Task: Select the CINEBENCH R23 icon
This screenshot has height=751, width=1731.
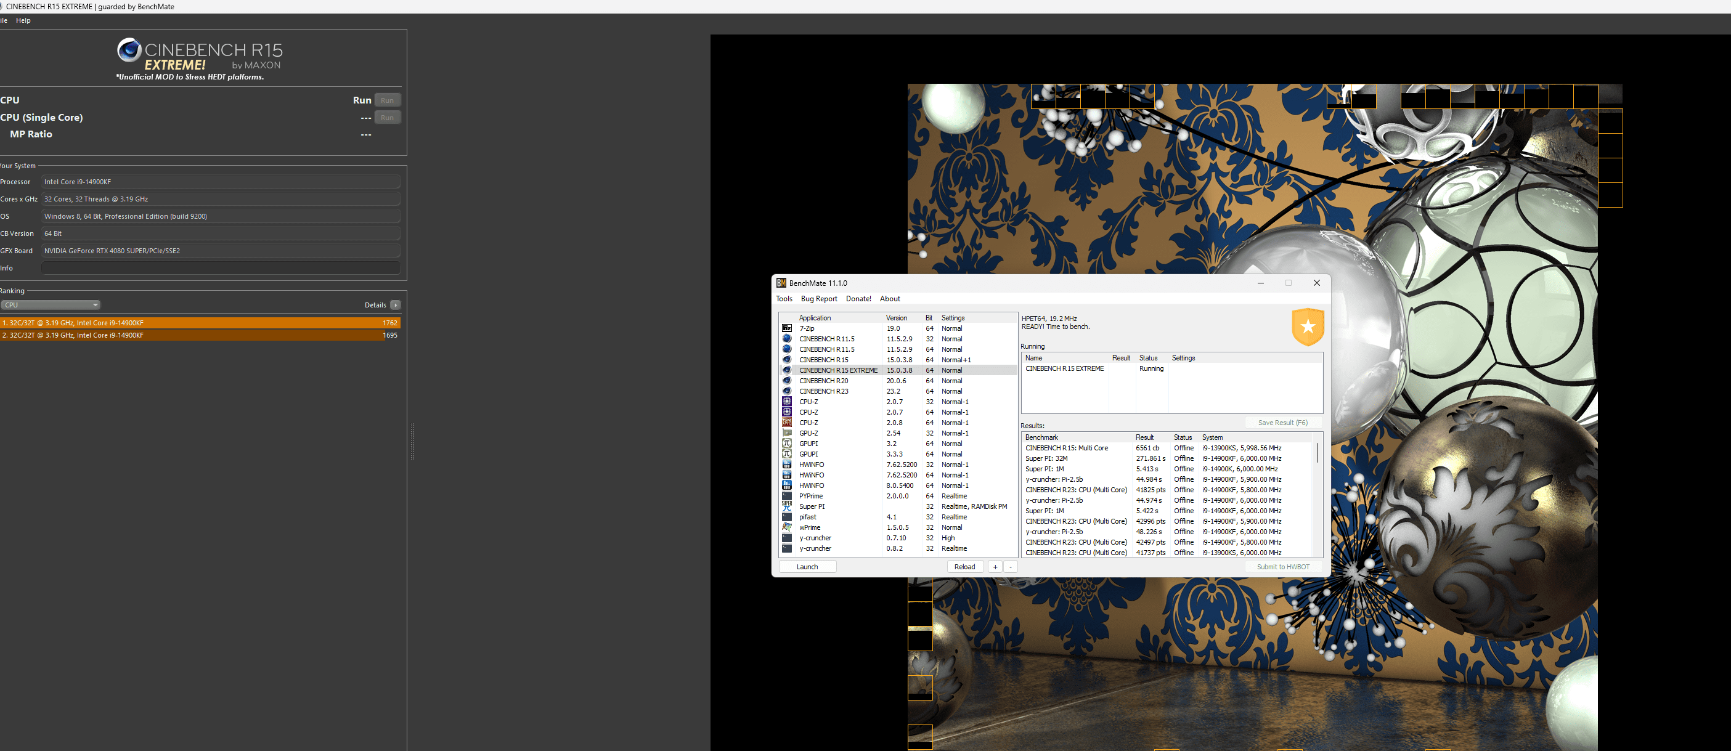Action: pyautogui.click(x=787, y=391)
